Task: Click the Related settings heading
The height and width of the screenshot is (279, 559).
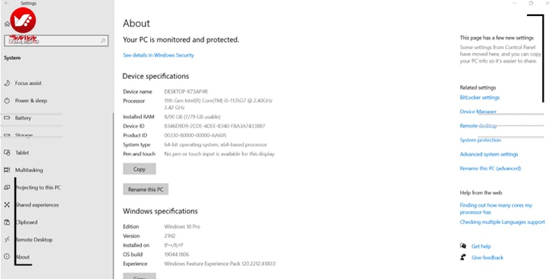Action: (478, 88)
